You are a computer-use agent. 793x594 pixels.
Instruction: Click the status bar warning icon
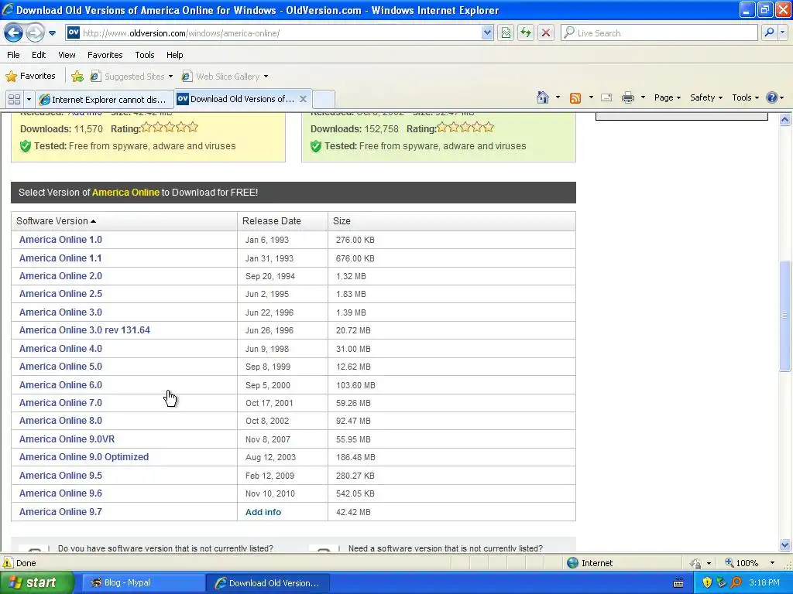point(8,563)
